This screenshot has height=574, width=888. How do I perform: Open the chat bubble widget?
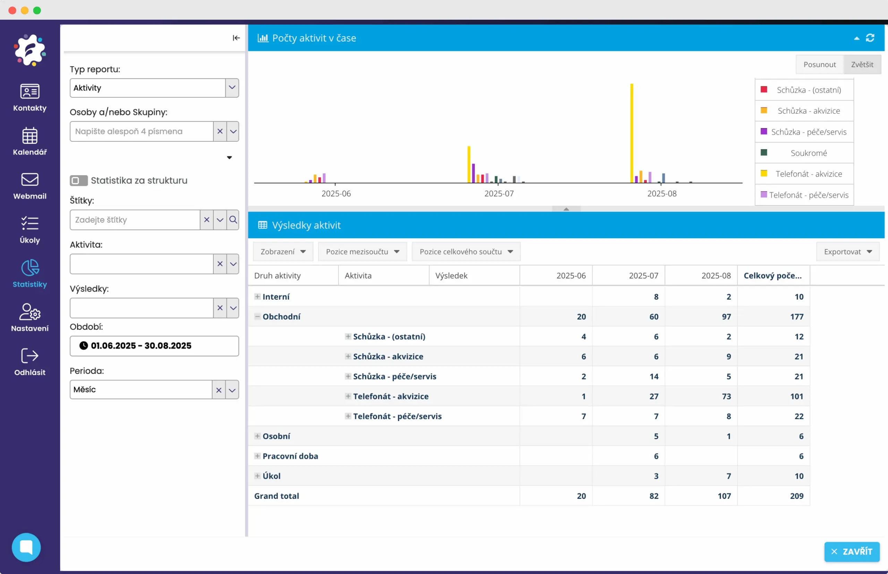pyautogui.click(x=26, y=547)
